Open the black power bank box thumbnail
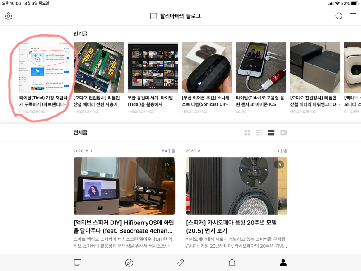Screen dimensions: 361x271 [315, 67]
